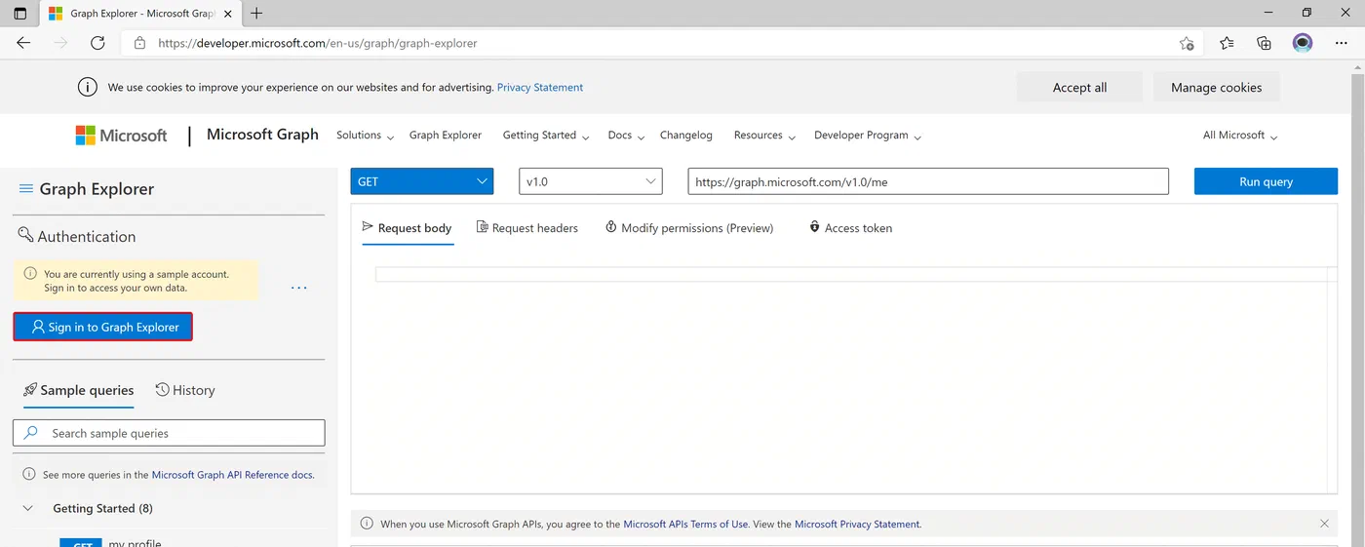Image resolution: width=1365 pixels, height=547 pixels.
Task: Open browser settings ellipsis menu
Action: point(1342,43)
